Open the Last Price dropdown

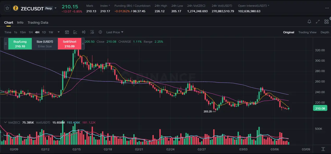pyautogui.click(x=115, y=32)
